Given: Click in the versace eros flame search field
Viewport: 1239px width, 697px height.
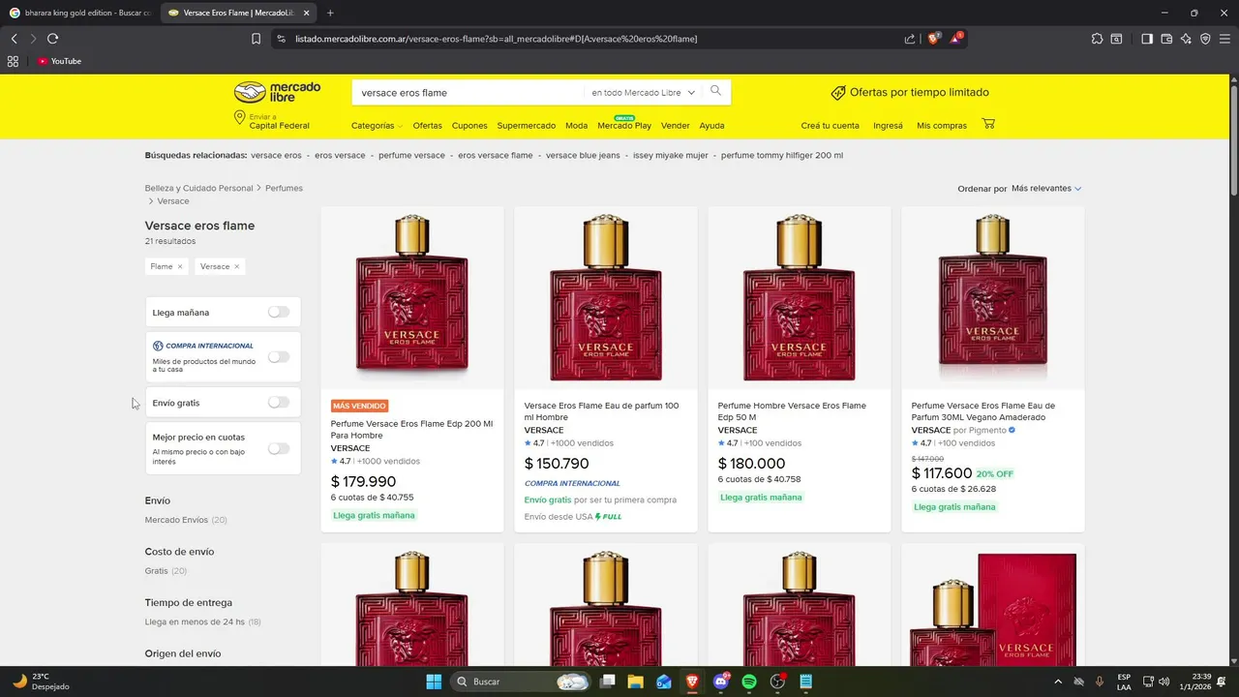Looking at the screenshot, I should coord(468,93).
